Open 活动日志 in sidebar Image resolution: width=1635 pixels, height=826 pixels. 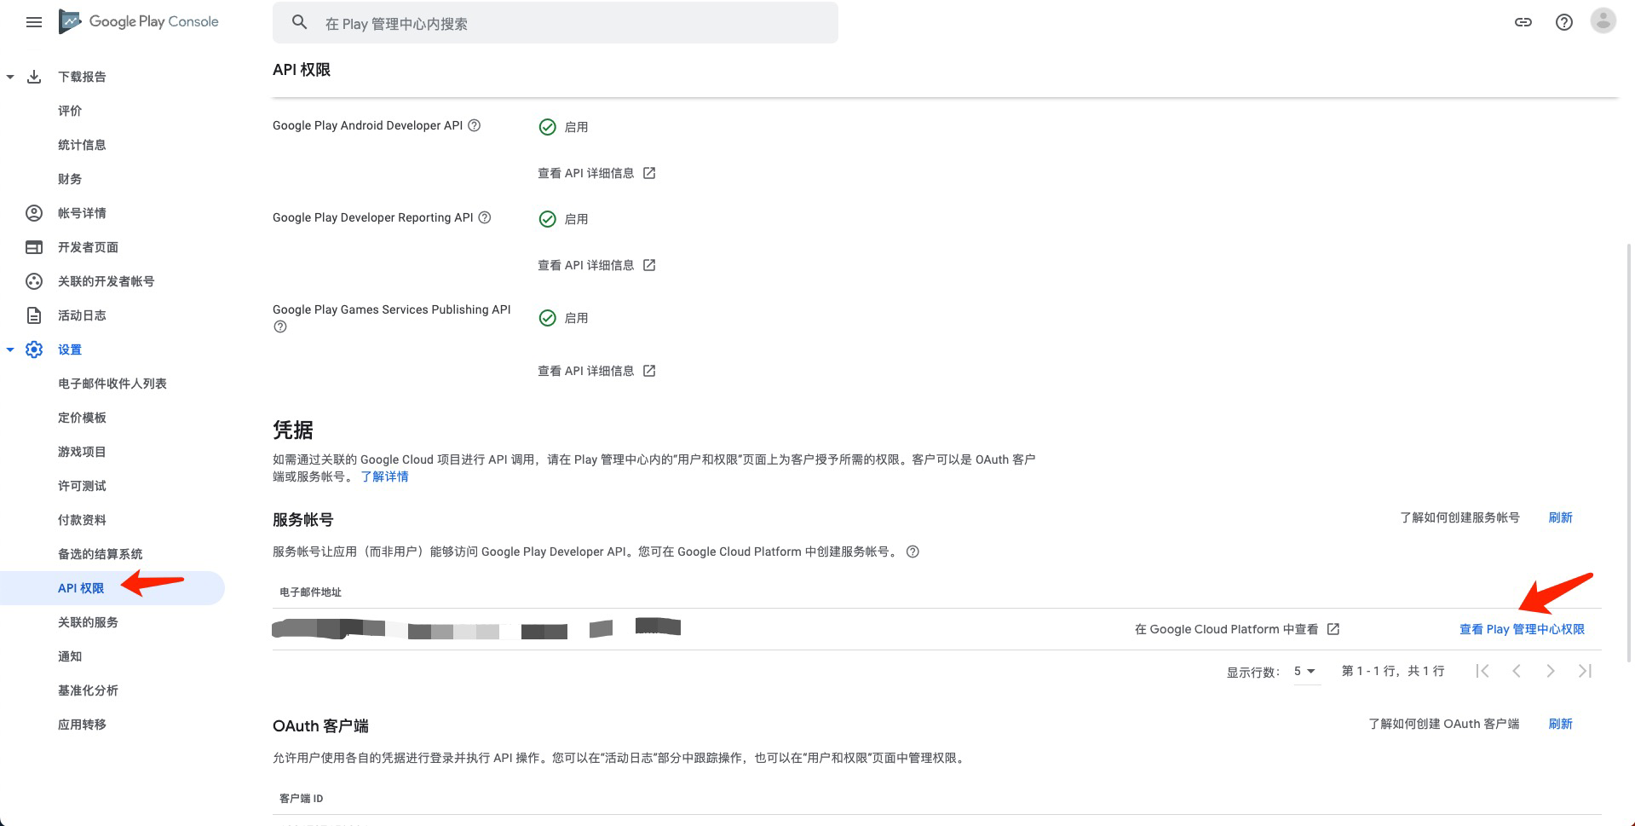[x=82, y=315]
